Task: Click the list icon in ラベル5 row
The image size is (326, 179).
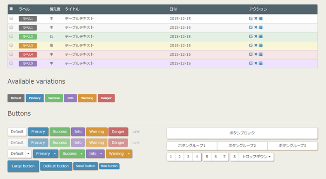Action: pyautogui.click(x=260, y=63)
